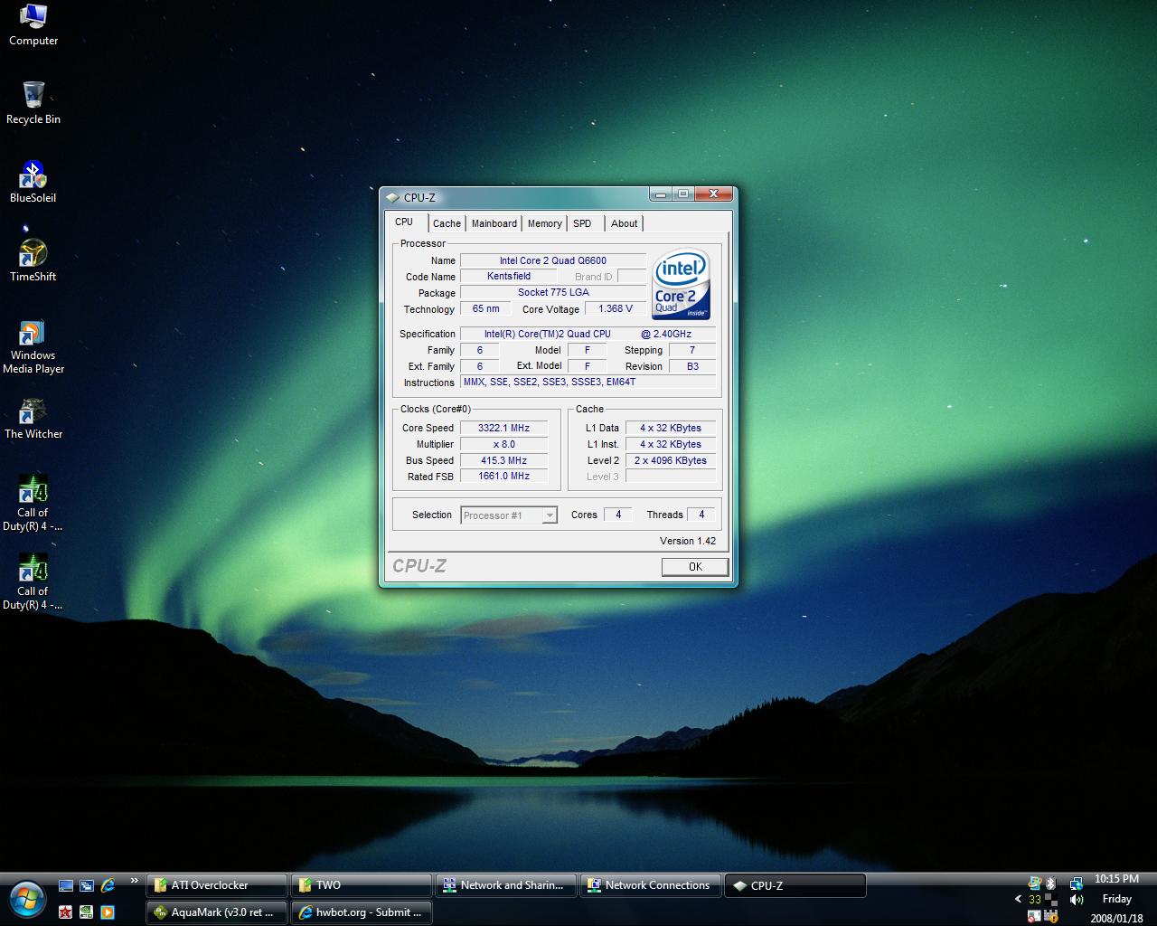Select the CPU tab in CPU-Z
The image size is (1157, 926).
(x=404, y=222)
